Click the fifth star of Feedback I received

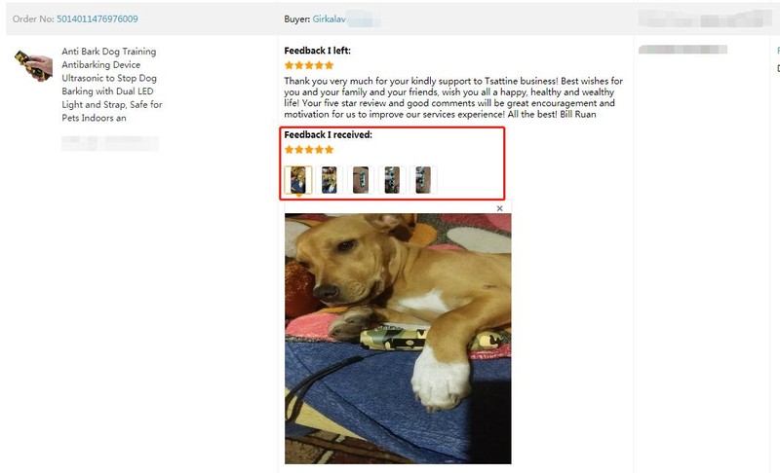coord(329,150)
